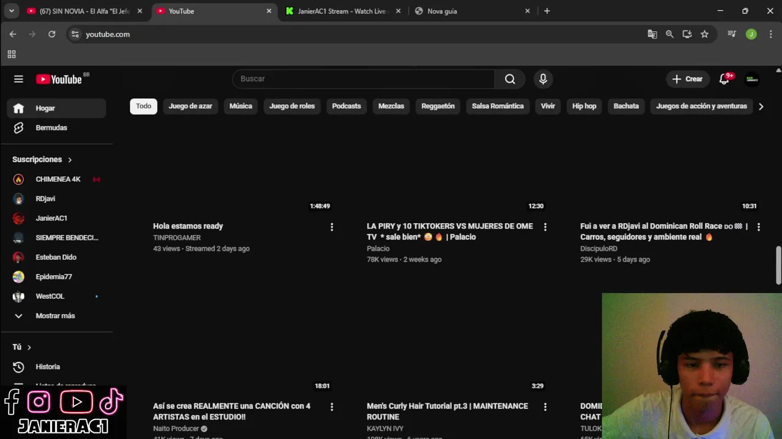Open options for Hola estamos ready video
The height and width of the screenshot is (439, 782).
pyautogui.click(x=332, y=227)
